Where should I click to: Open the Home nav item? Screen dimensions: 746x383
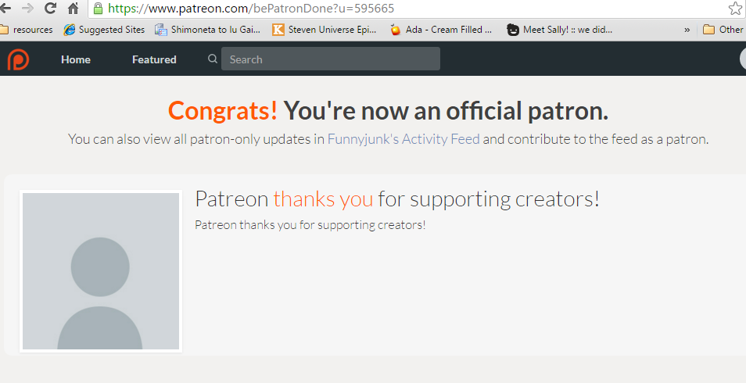(76, 59)
